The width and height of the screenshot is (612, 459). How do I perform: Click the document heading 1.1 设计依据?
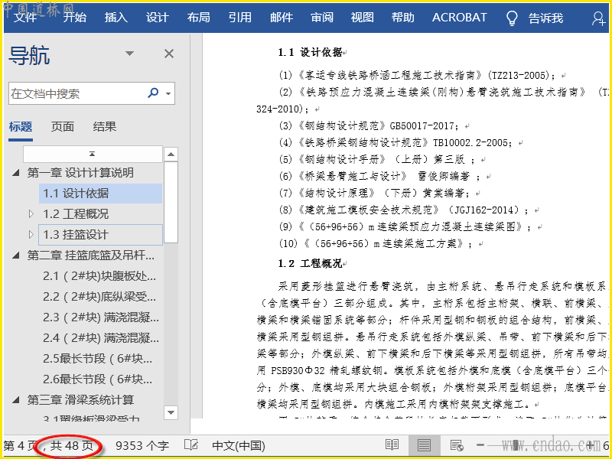coord(311,52)
